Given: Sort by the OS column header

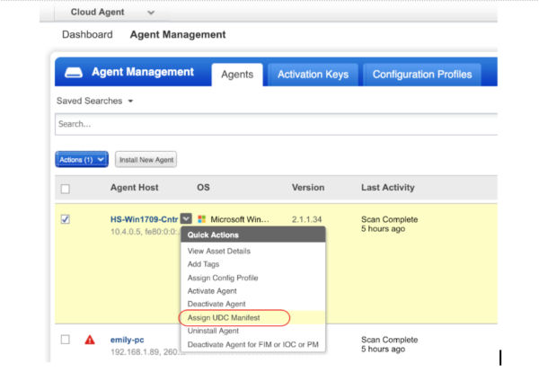Looking at the screenshot, I should click(x=203, y=188).
